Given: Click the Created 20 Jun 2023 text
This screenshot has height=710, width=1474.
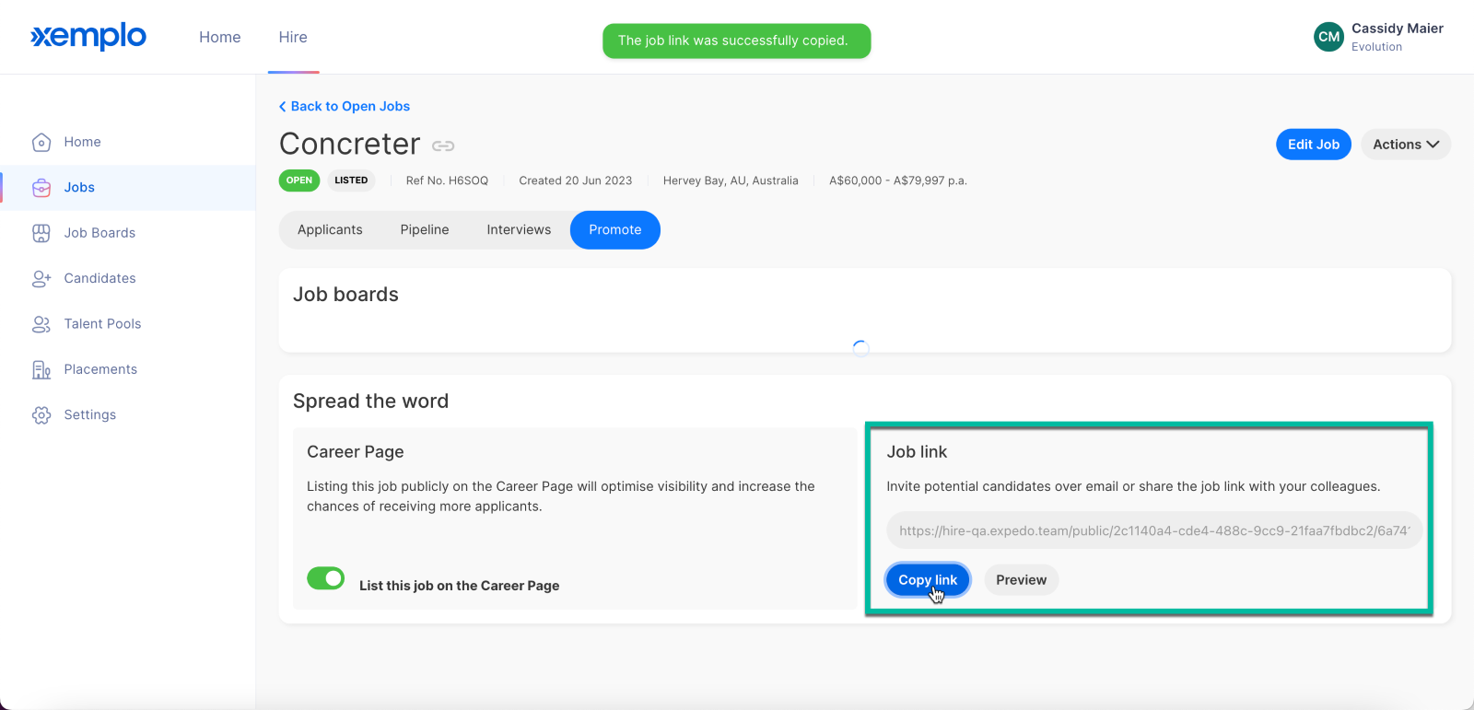Looking at the screenshot, I should click(576, 180).
